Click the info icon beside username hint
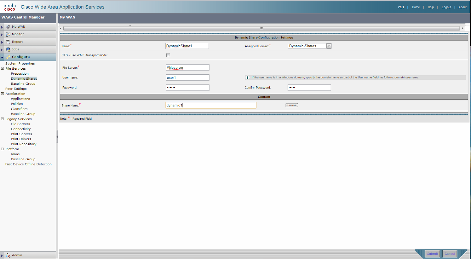This screenshot has width=471, height=259. pos(247,78)
